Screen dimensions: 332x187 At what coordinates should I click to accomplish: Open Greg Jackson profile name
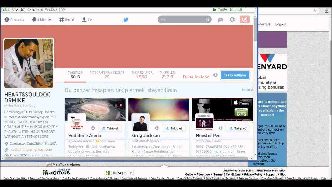146,135
